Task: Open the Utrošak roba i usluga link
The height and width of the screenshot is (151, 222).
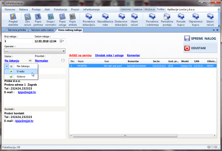Action: tap(109, 56)
